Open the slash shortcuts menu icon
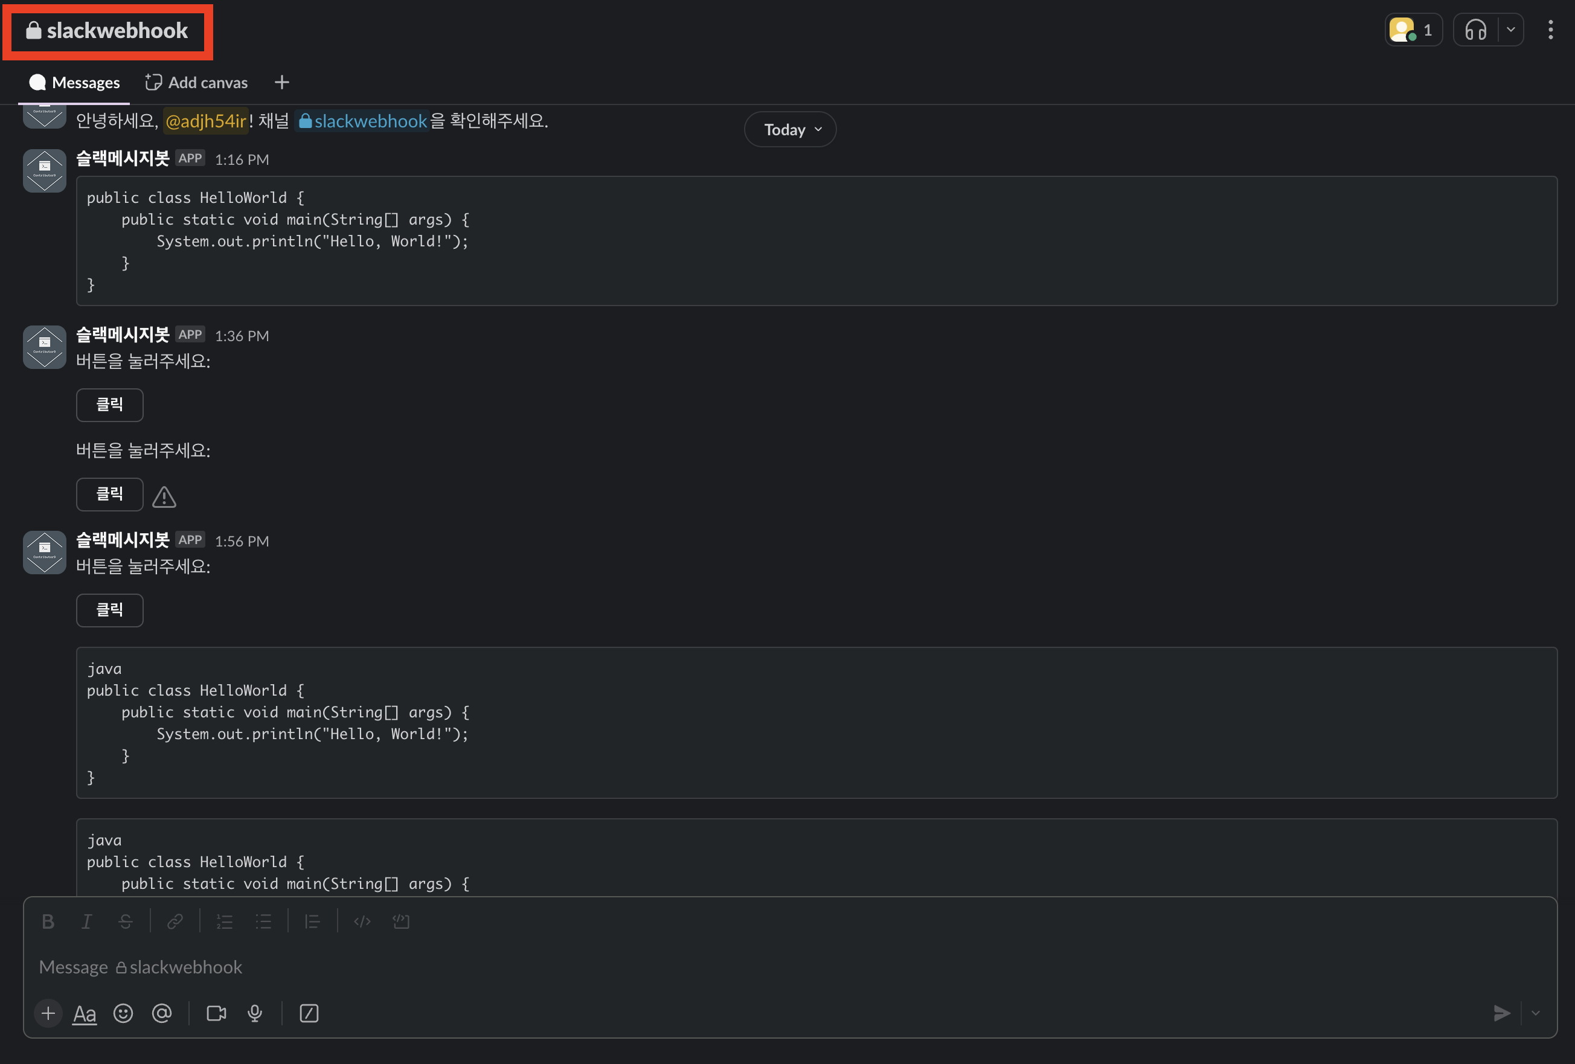This screenshot has height=1064, width=1575. pos(309,1013)
